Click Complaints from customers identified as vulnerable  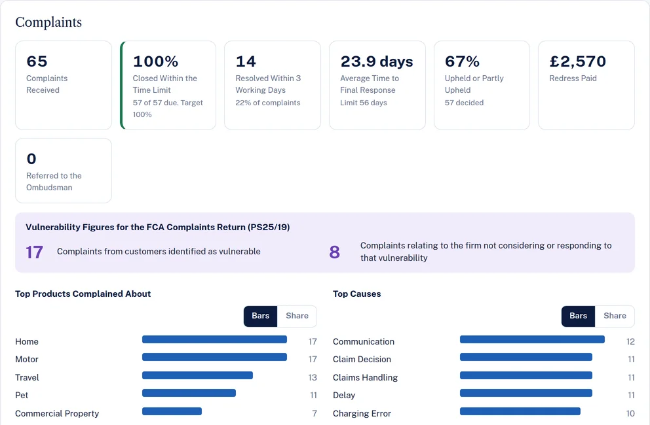tap(159, 252)
